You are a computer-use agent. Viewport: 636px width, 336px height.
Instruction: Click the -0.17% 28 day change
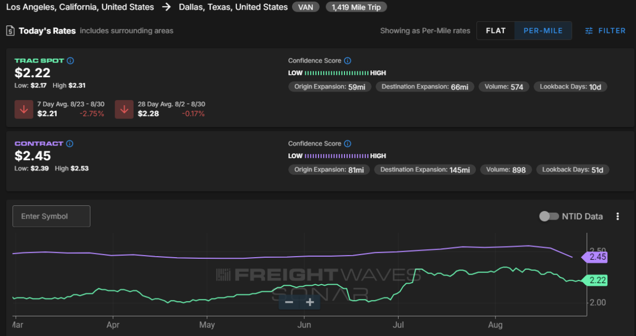click(x=193, y=114)
